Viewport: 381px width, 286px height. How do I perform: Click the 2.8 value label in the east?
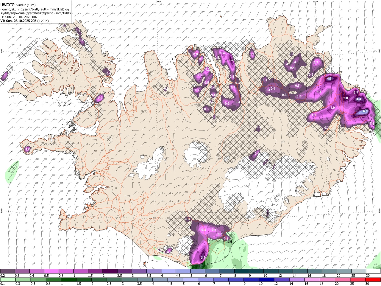[x=346, y=98]
